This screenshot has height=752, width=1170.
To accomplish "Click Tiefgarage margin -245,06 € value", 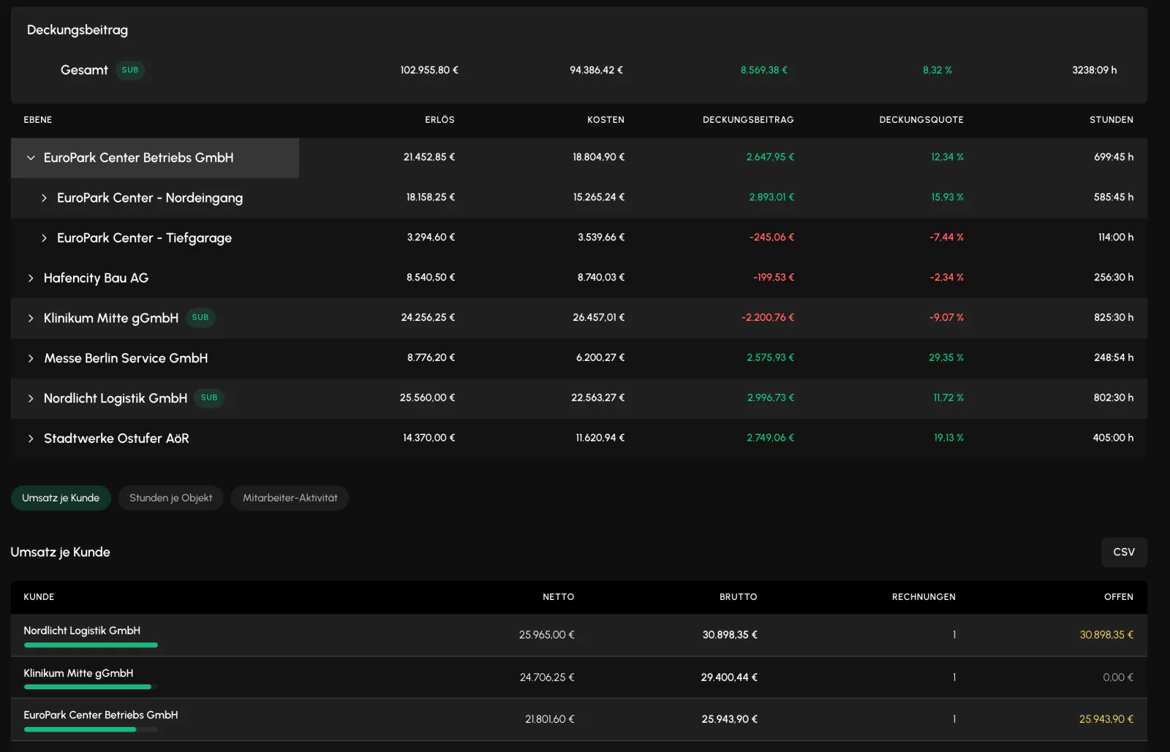I will point(771,238).
